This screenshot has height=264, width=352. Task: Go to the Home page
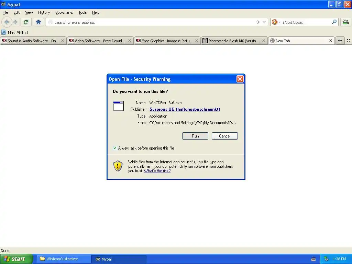tap(38, 22)
